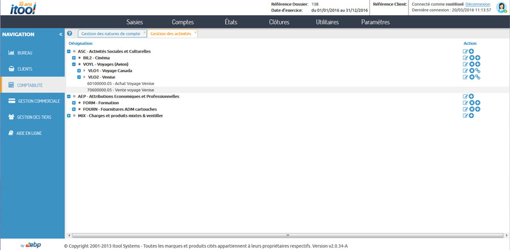Add a sub-activity under AEP
This screenshot has height=250, width=510.
point(471,96)
